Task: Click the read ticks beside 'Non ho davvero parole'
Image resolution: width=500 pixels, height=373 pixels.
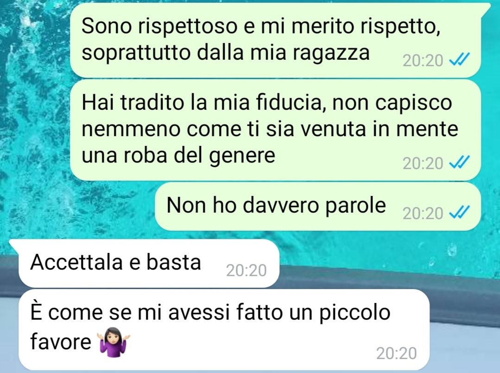Action: 459,212
